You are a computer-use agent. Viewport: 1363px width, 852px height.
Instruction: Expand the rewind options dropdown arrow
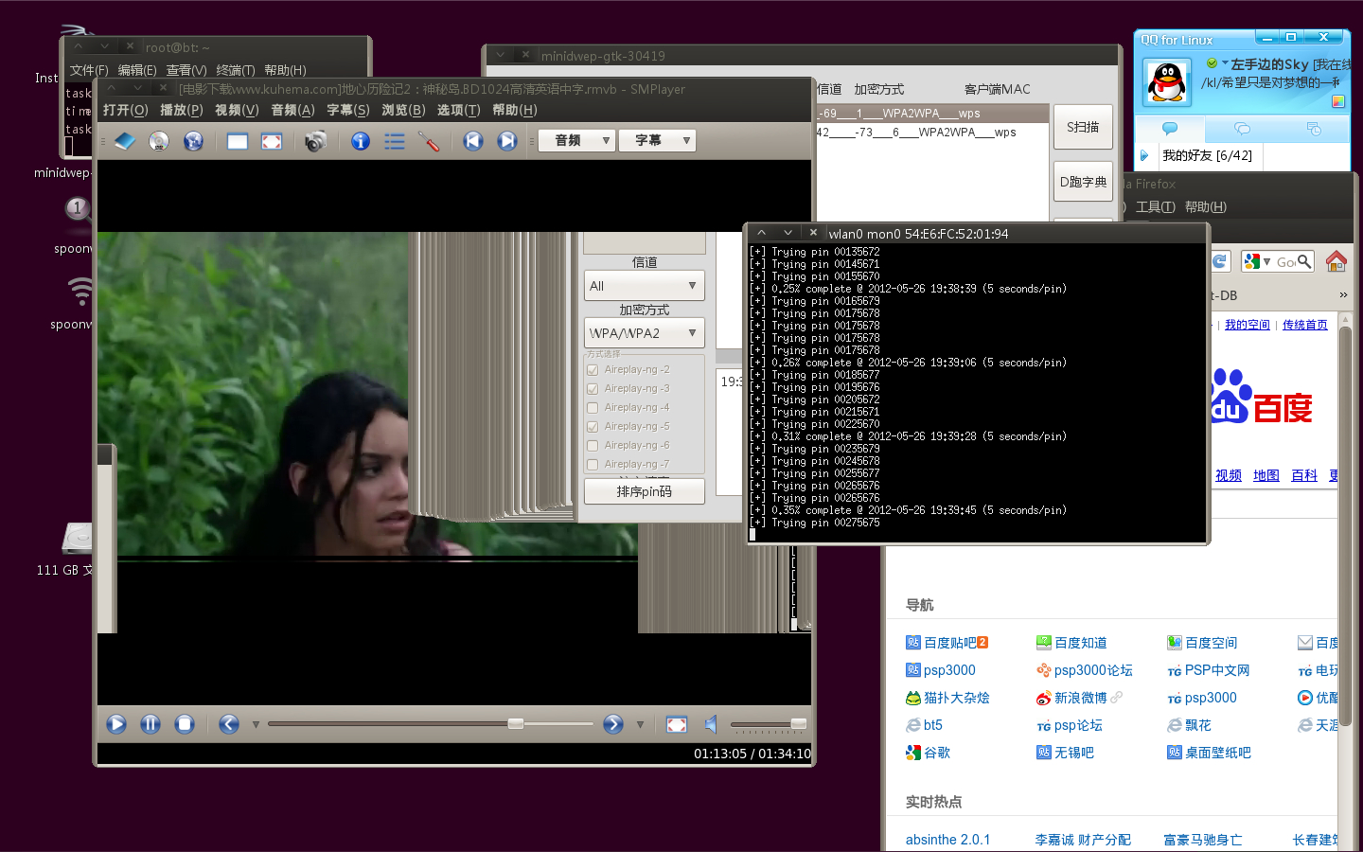(x=256, y=725)
